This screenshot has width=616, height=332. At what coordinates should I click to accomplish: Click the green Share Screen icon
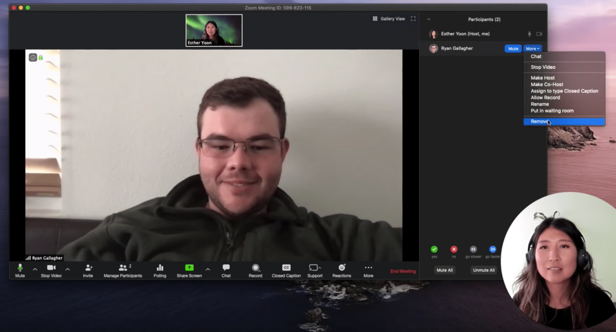[189, 267]
